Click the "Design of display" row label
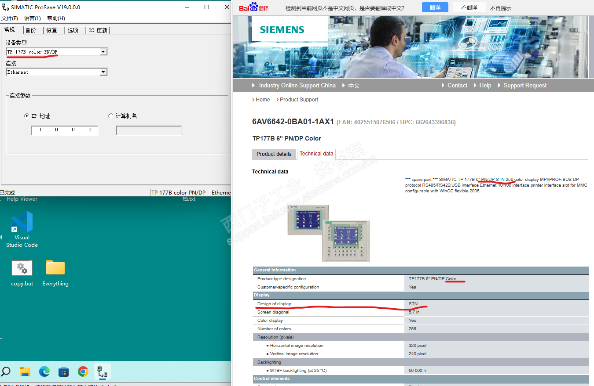The width and height of the screenshot is (594, 386). tap(274, 304)
